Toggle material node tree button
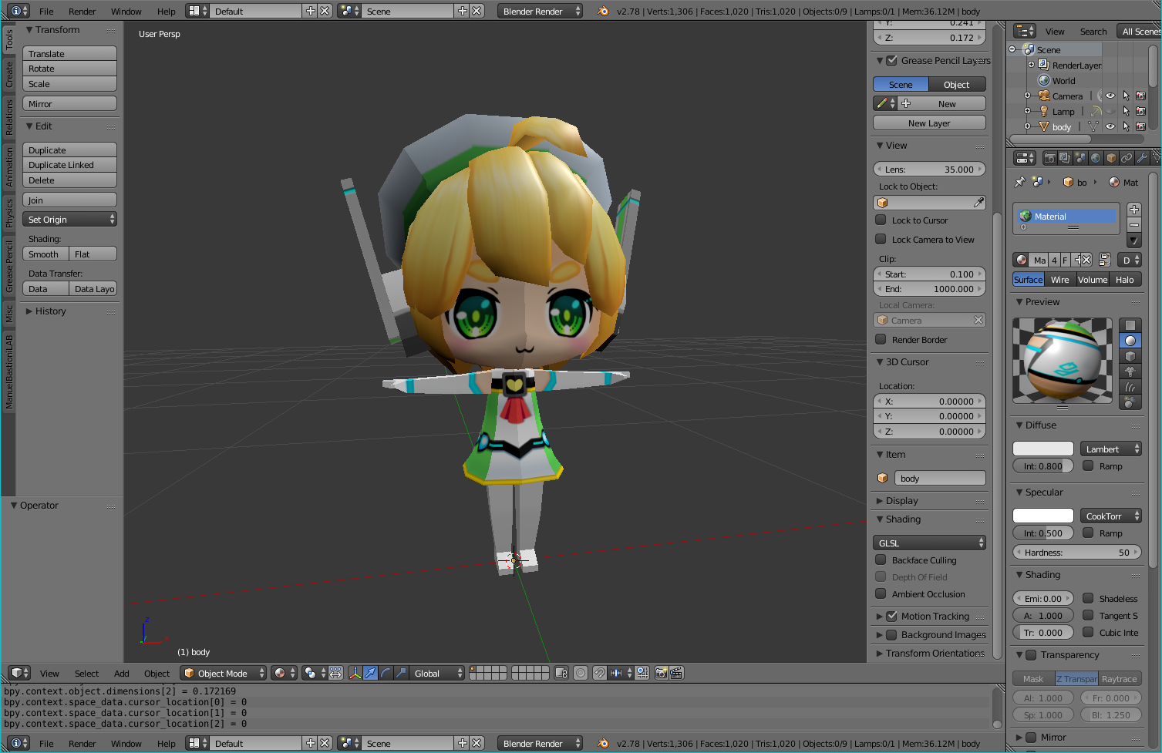The height and width of the screenshot is (753, 1162). tap(1104, 260)
